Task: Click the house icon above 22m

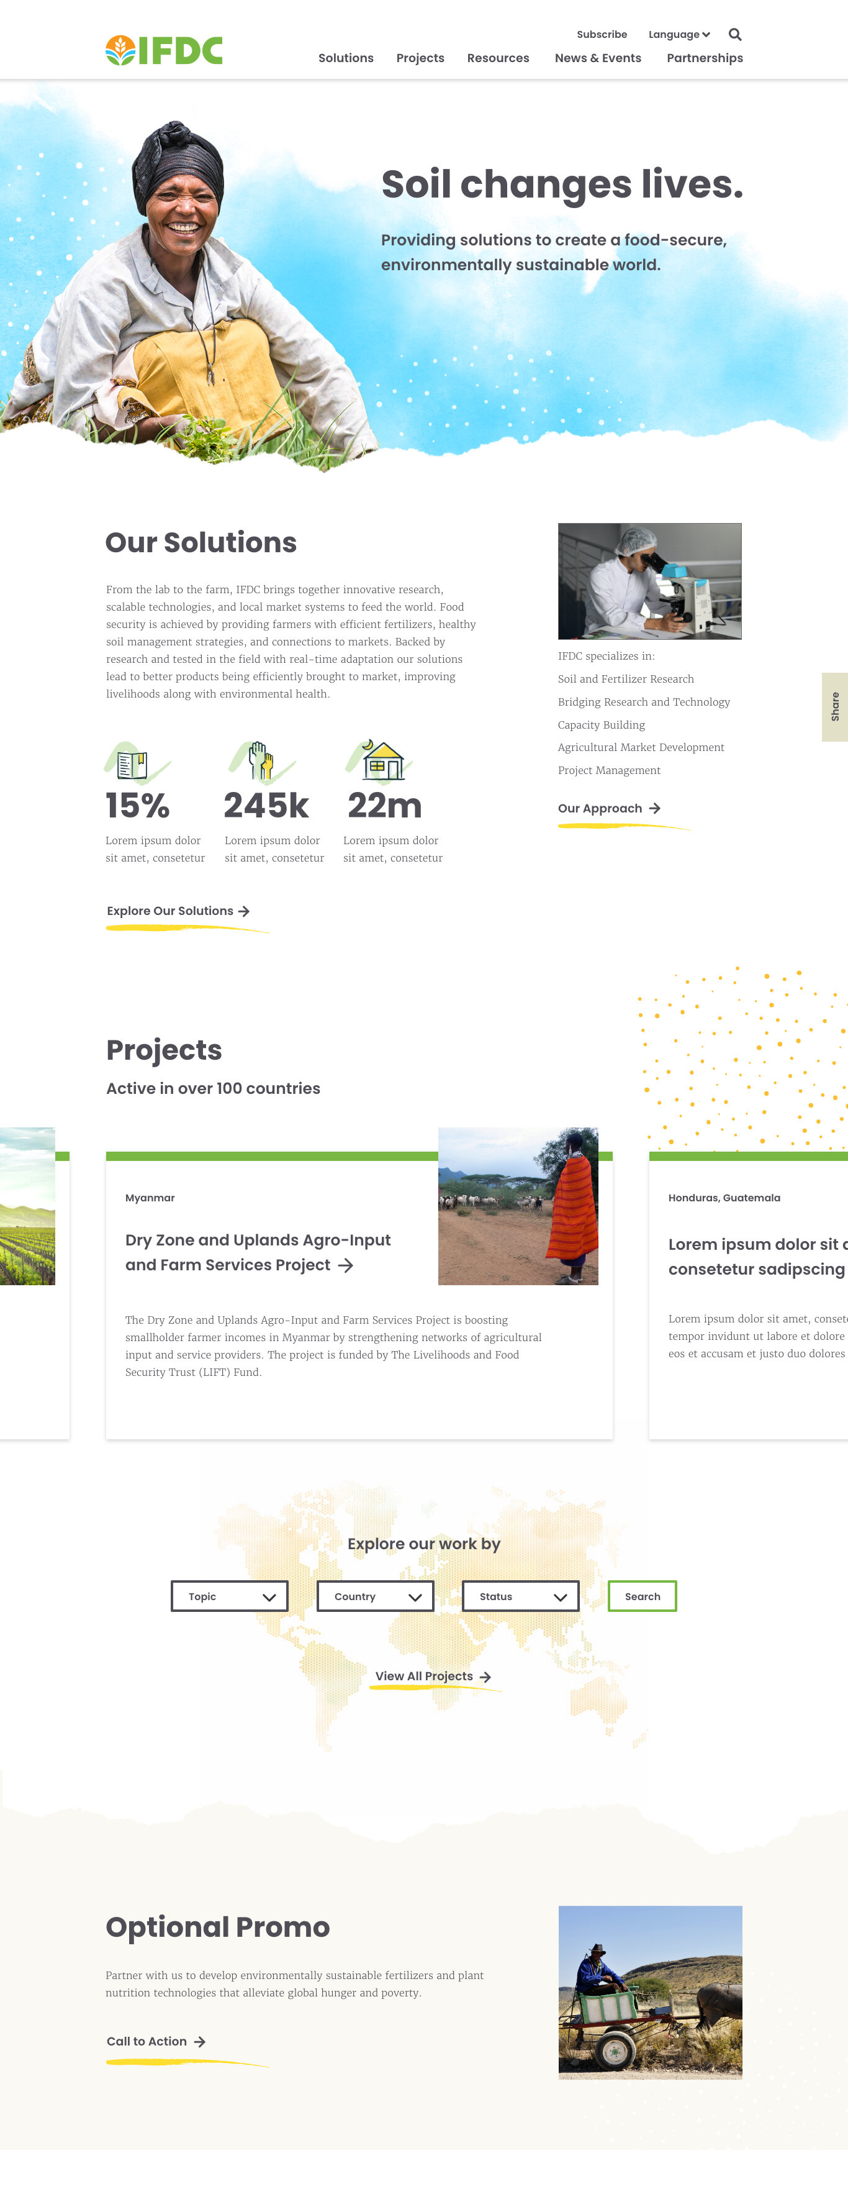Action: click(x=384, y=760)
